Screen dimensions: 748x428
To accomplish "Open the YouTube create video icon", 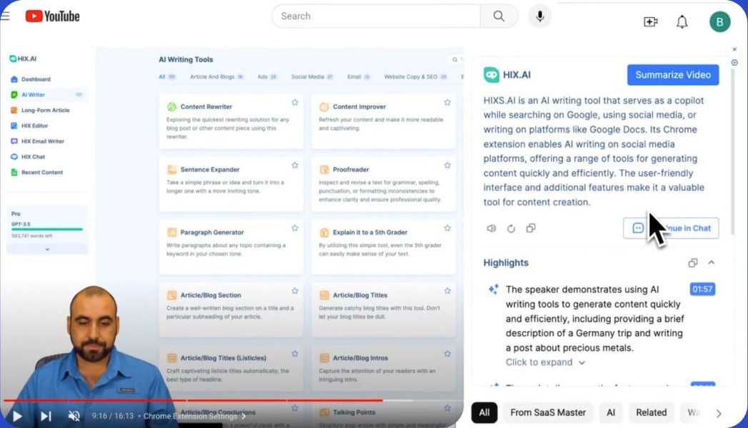I will (650, 22).
